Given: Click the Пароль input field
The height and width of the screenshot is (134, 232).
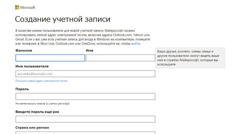Looking at the screenshot, I should point(86,96).
